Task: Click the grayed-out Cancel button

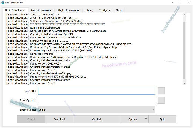Action: (x=31, y=119)
